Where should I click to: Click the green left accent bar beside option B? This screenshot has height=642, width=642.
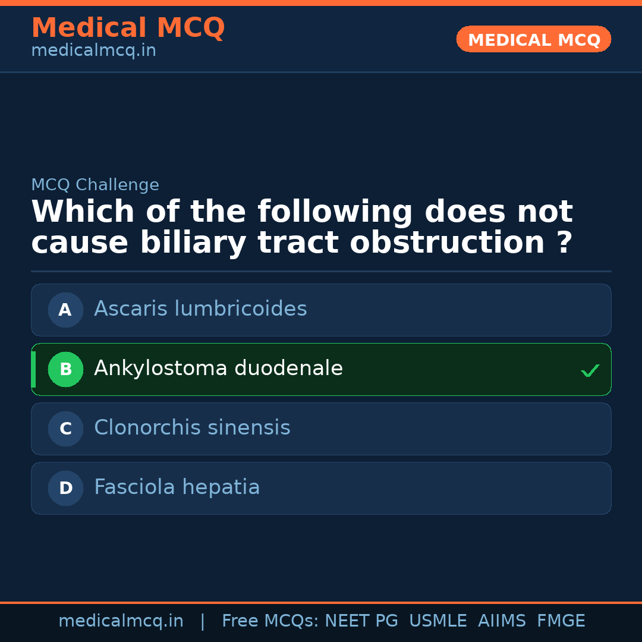click(33, 369)
